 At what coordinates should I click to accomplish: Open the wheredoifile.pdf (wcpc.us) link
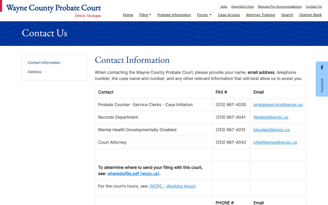pos(133,173)
